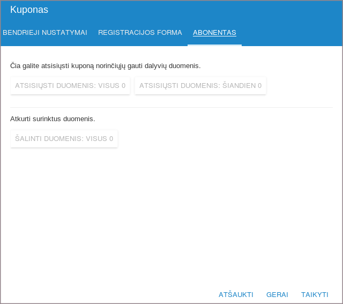Screen dimensions: 343x304
Task: Click the word Atsisiųsti in first download button
Action: (x=34, y=85)
